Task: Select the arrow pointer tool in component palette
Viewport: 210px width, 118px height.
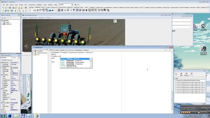Action: pyautogui.click(x=30, y=10)
